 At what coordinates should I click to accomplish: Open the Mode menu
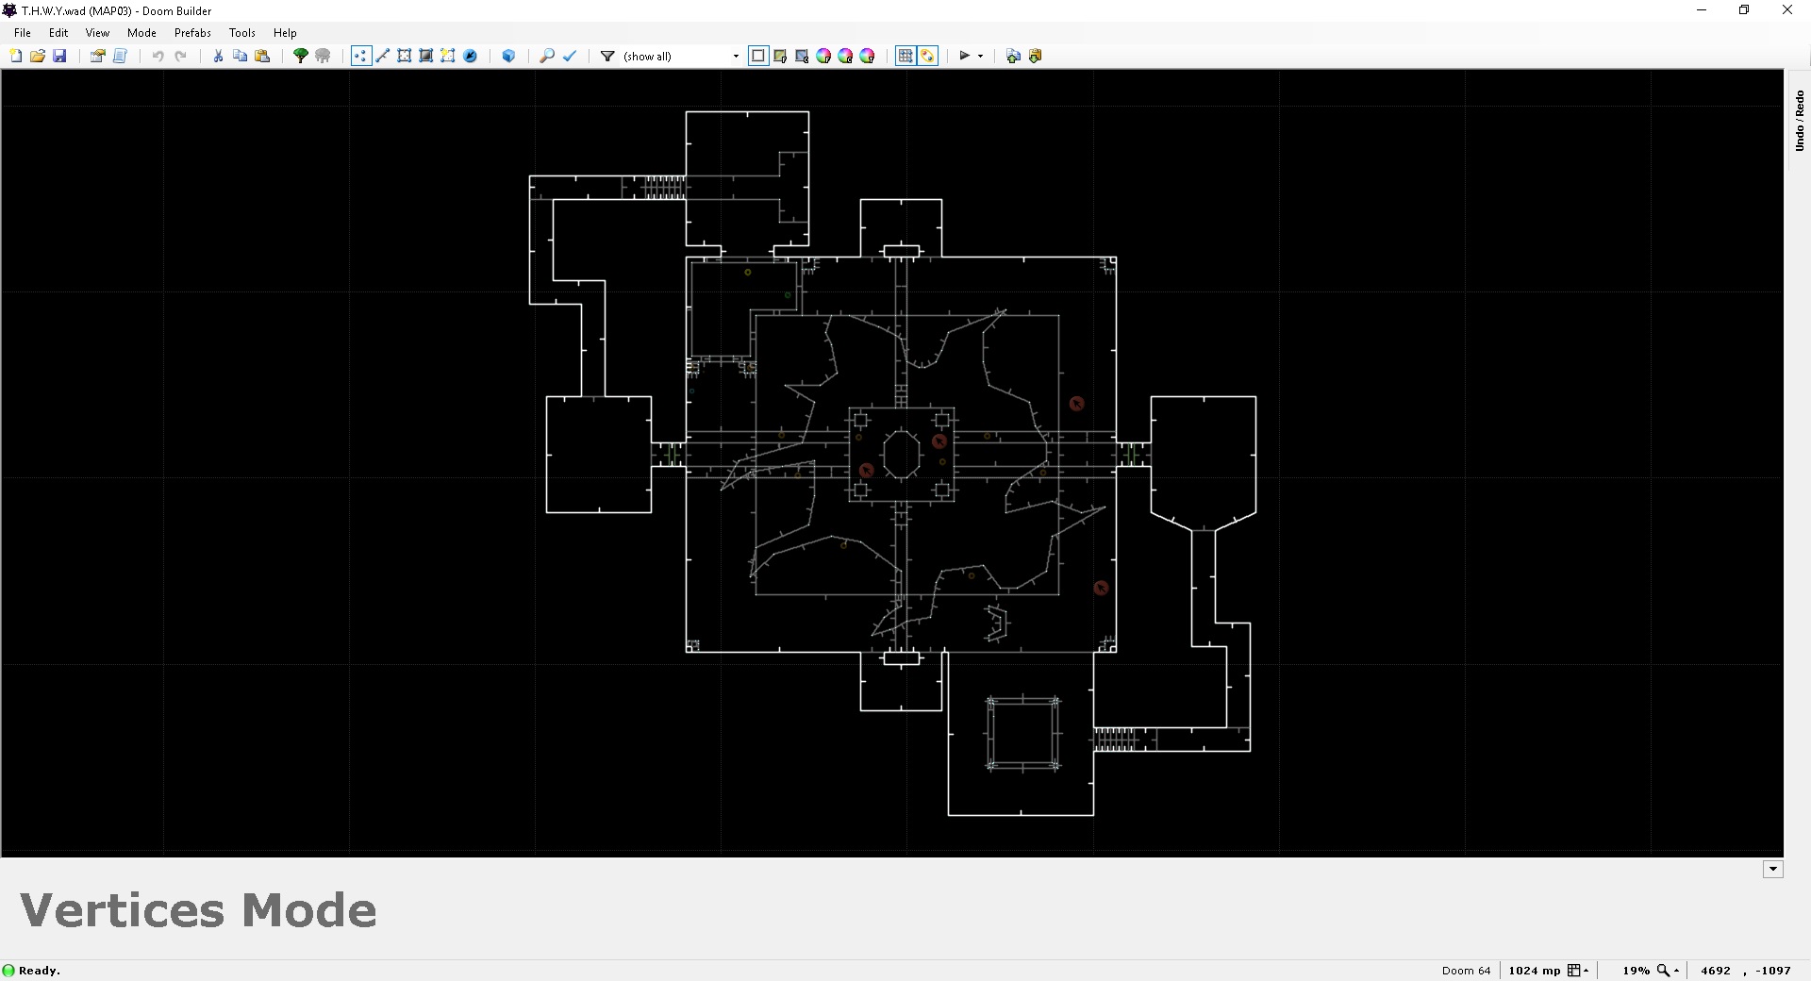click(141, 32)
